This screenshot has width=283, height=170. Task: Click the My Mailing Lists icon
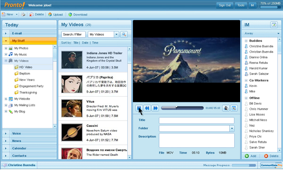click(11, 105)
